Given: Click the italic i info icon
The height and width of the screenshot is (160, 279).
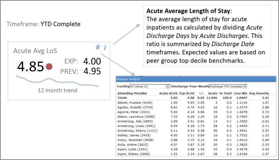Looking at the screenshot, I should tap(105, 47).
